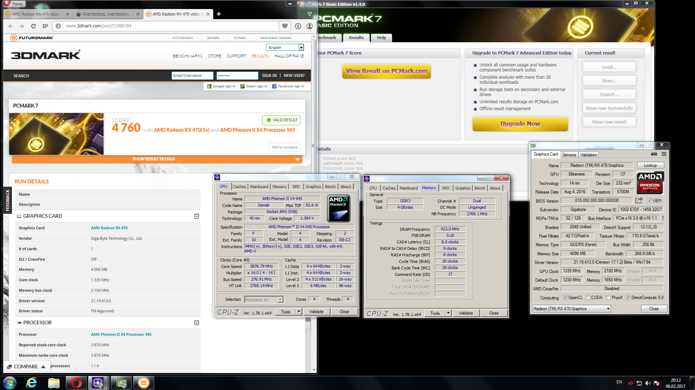Open a new browser tab with plus icon
Screen dimensions: 695x390
(x=219, y=14)
